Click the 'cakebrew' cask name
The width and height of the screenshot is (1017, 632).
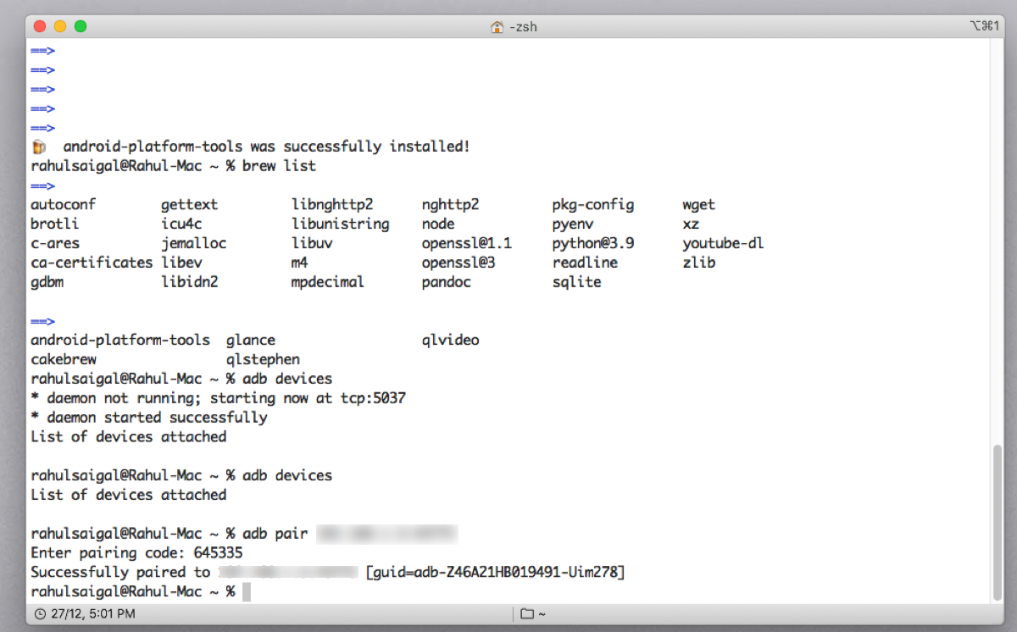coord(63,359)
